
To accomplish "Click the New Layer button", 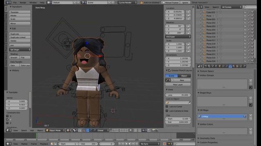I will [178, 85].
